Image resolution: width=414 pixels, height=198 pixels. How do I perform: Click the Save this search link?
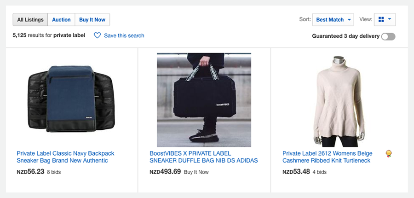[124, 35]
